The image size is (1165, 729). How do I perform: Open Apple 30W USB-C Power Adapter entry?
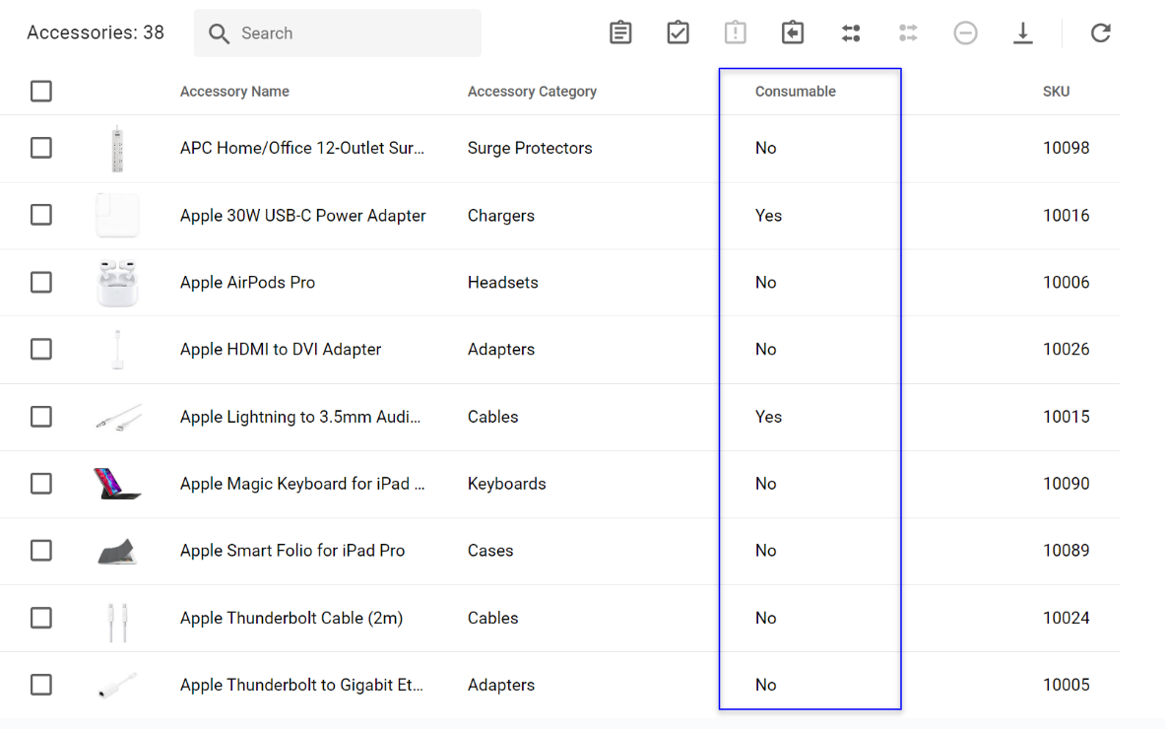point(302,216)
